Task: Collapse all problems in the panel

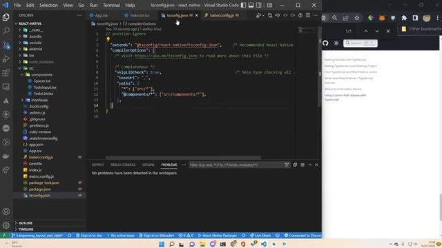Action: pyautogui.click(x=295, y=165)
